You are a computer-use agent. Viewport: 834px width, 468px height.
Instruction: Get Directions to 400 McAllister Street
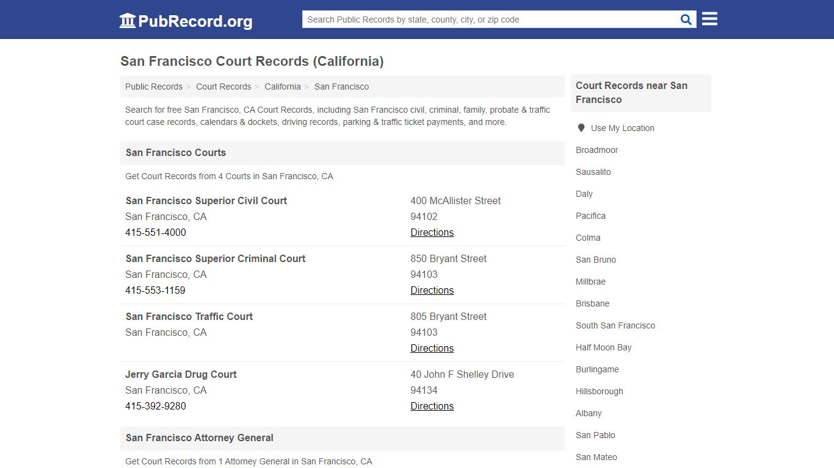point(432,232)
